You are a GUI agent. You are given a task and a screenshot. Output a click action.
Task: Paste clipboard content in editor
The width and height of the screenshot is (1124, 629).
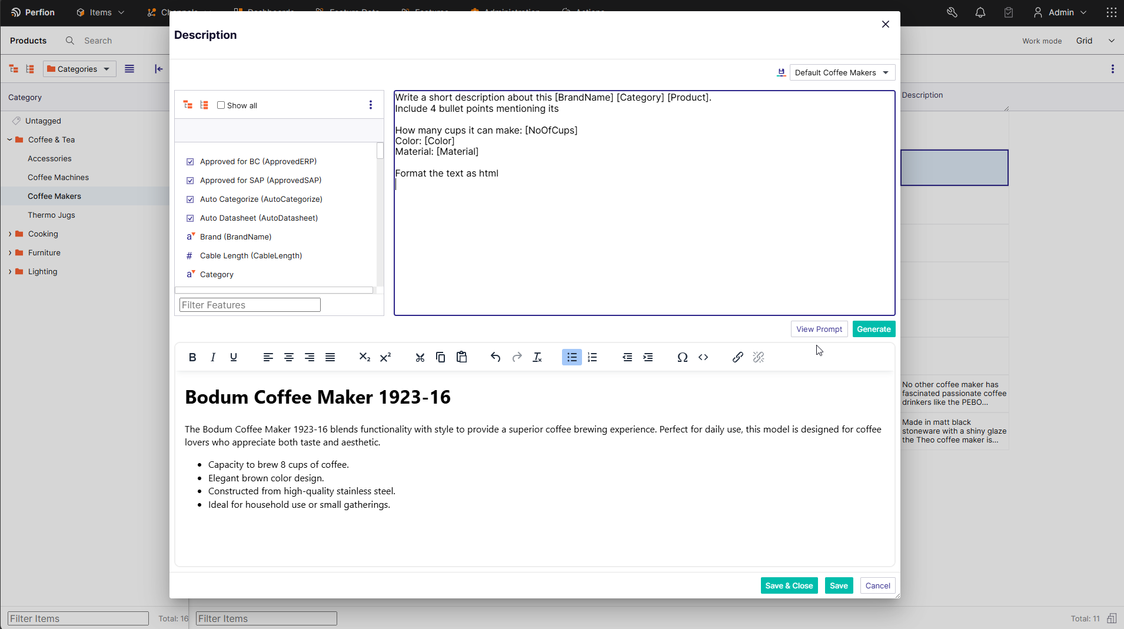tap(461, 357)
